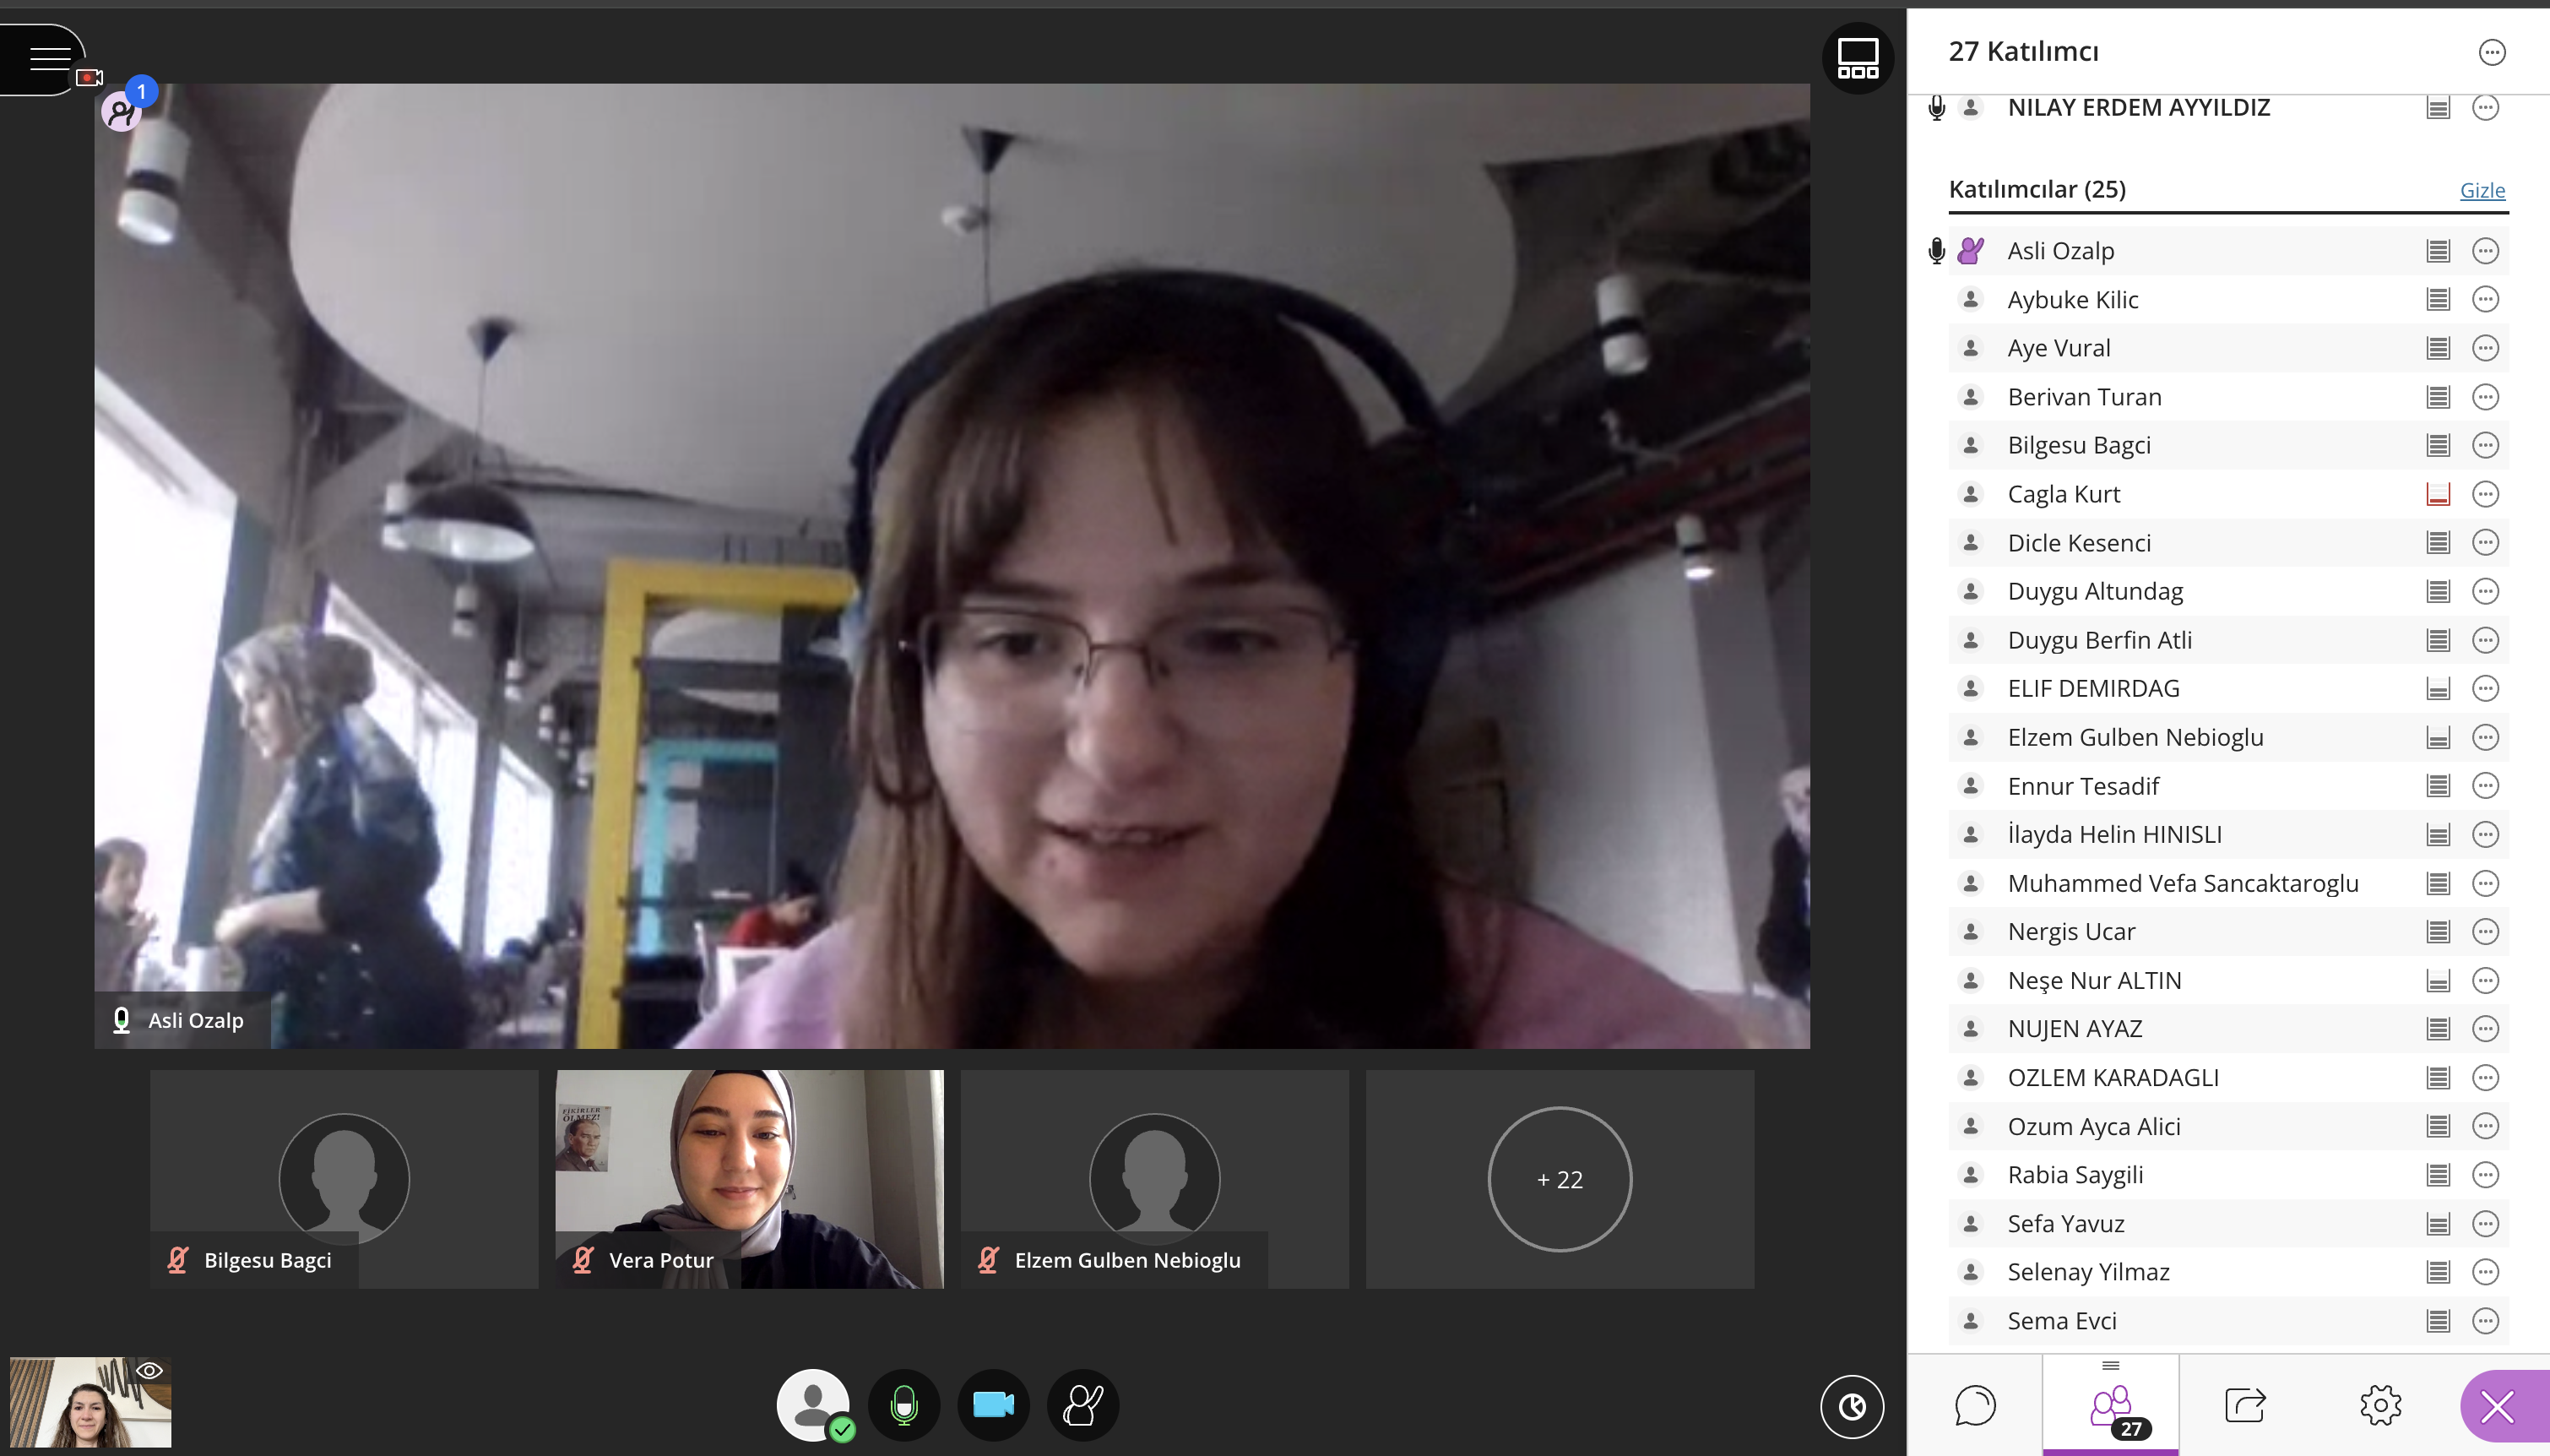Close the Collaborate side panel
Image resolution: width=2550 pixels, height=1456 pixels.
(x=2498, y=1407)
